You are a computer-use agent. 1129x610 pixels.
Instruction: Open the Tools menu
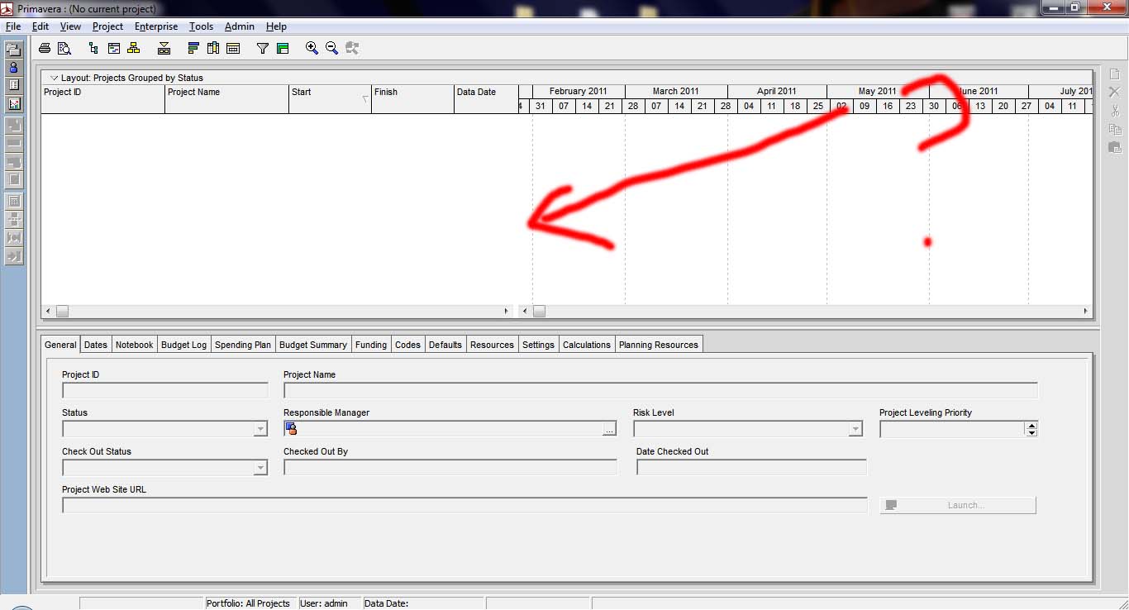[x=202, y=26]
